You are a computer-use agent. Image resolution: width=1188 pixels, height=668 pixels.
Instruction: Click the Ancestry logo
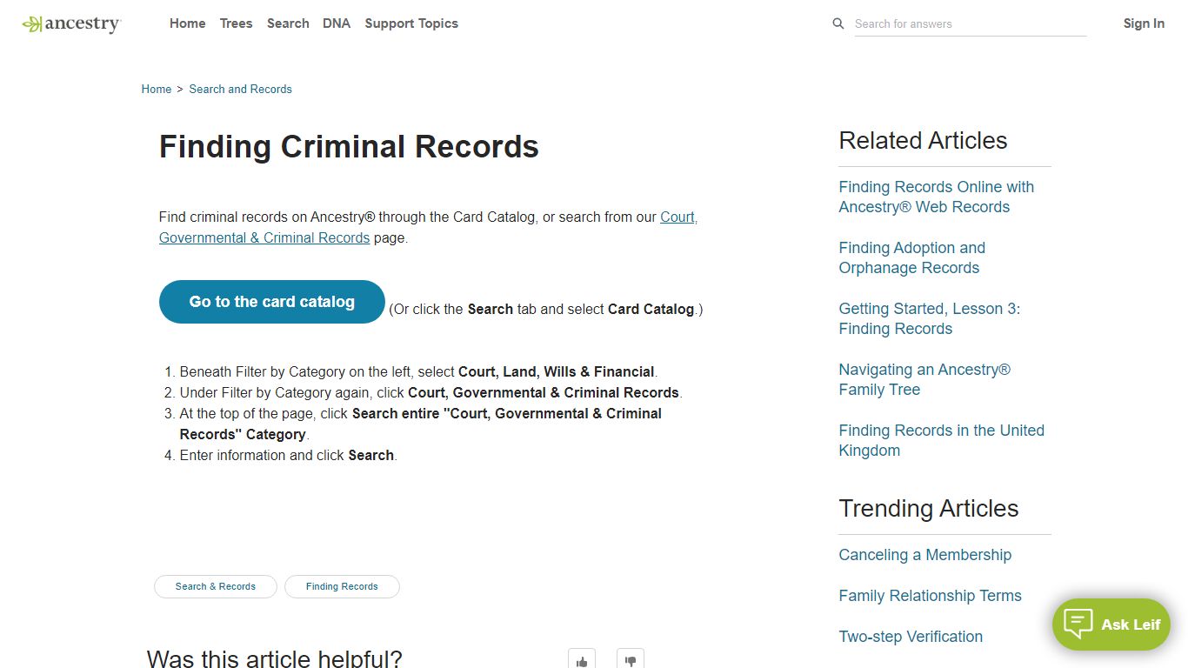coord(71,24)
